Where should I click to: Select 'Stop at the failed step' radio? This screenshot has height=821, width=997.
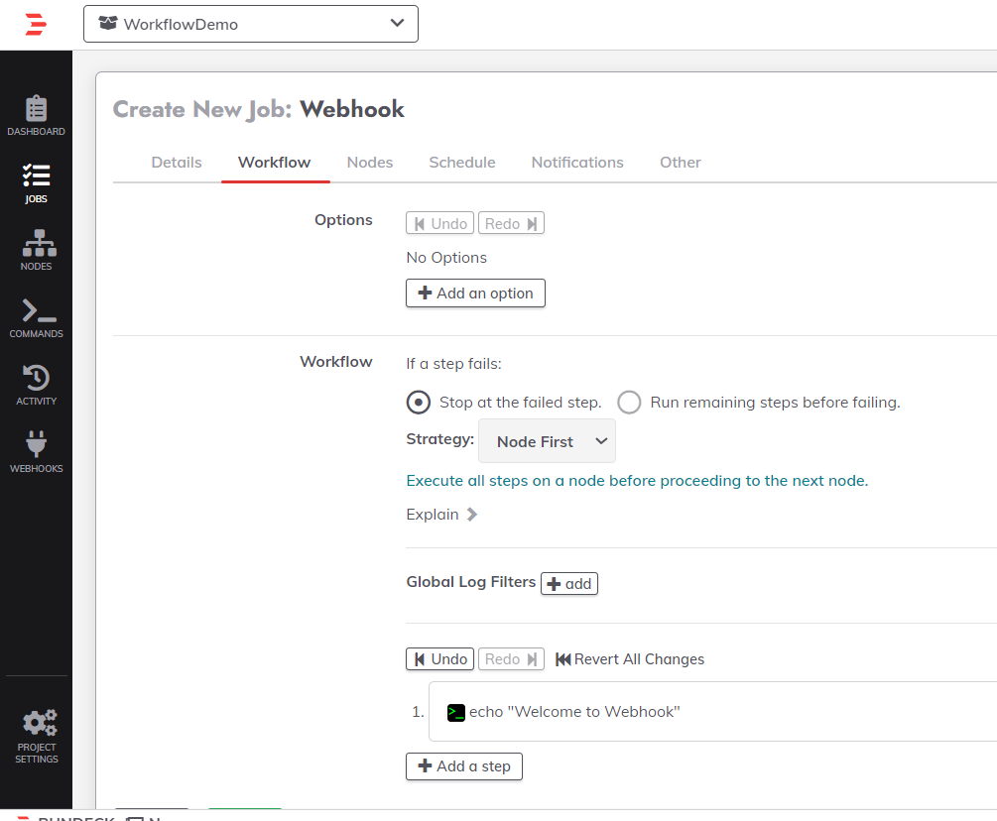(420, 403)
